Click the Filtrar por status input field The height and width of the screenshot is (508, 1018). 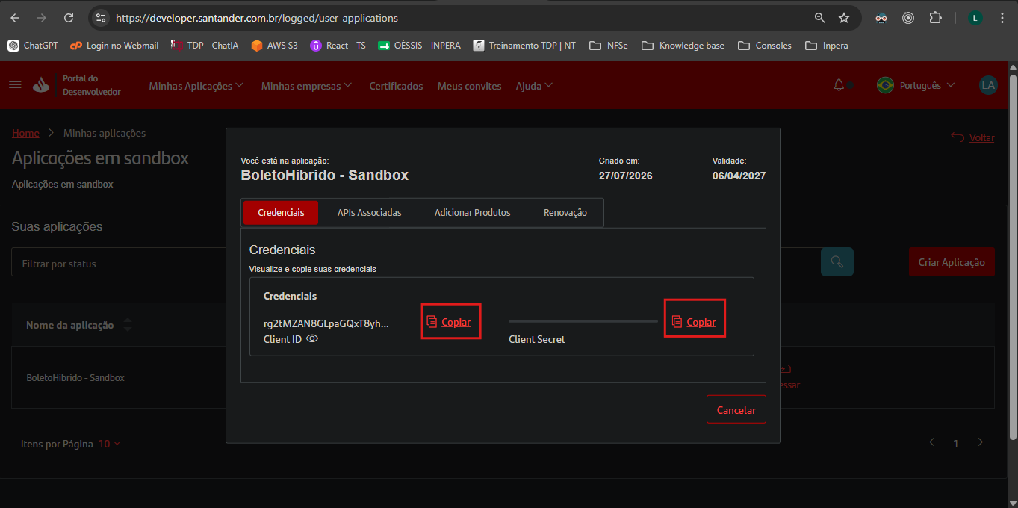(x=120, y=263)
